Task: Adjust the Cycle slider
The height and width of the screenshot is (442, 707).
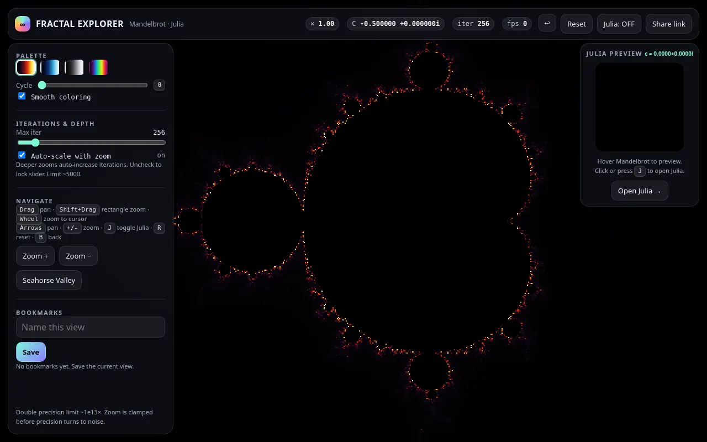Action: coord(93,85)
